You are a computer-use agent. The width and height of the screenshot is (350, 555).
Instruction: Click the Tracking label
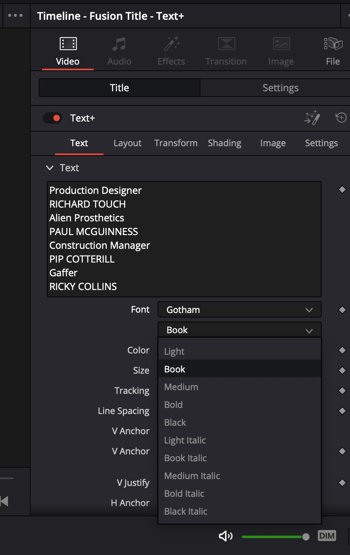click(132, 391)
